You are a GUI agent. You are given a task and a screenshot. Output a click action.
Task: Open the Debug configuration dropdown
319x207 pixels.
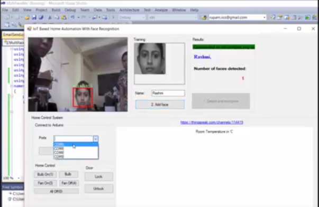coord(132,17)
